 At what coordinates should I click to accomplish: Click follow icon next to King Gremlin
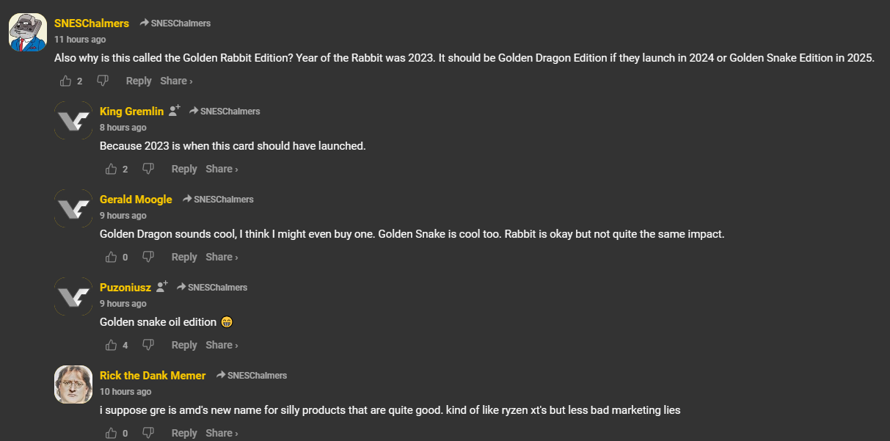pyautogui.click(x=175, y=111)
